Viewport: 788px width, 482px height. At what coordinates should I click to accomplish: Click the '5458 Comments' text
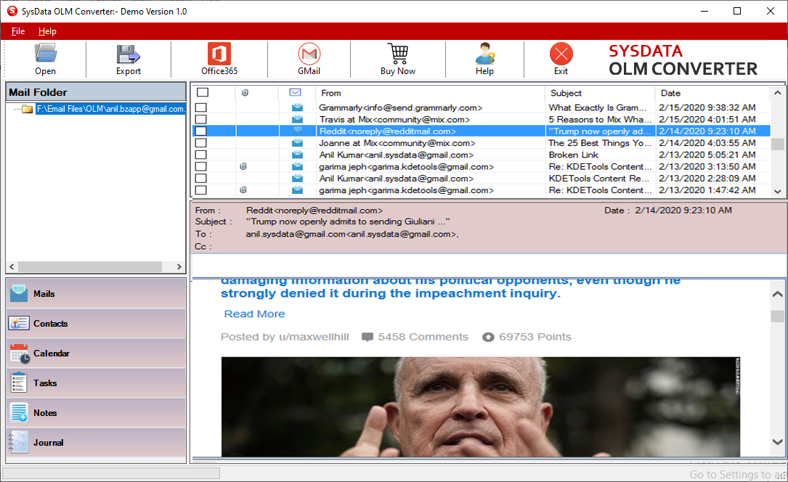[423, 337]
